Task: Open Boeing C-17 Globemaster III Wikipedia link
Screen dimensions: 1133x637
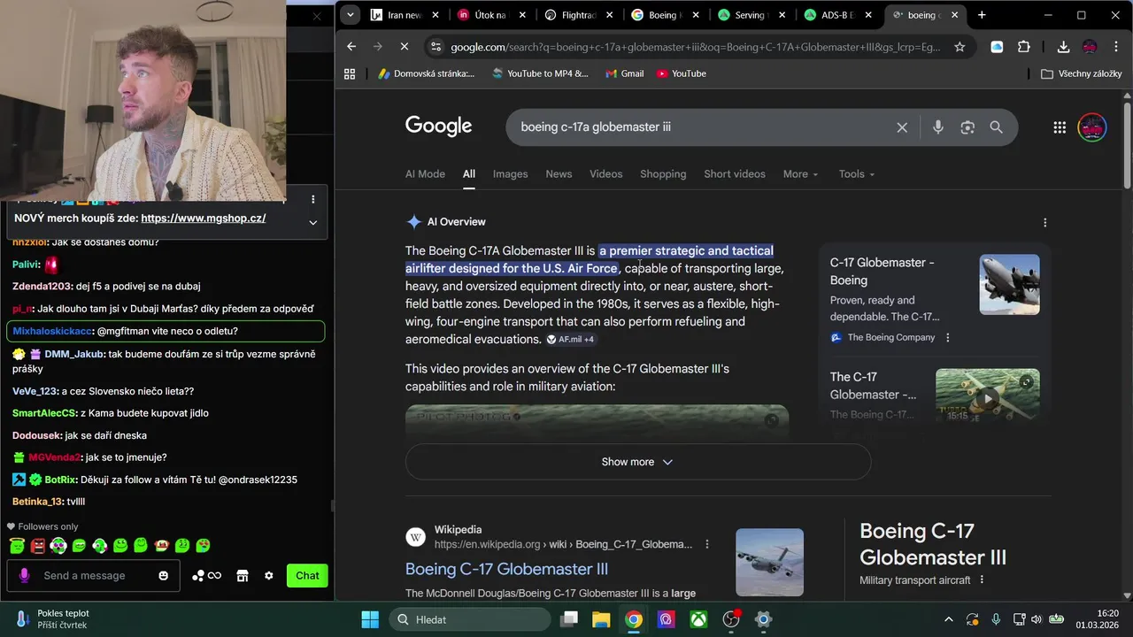Action: pos(506,569)
